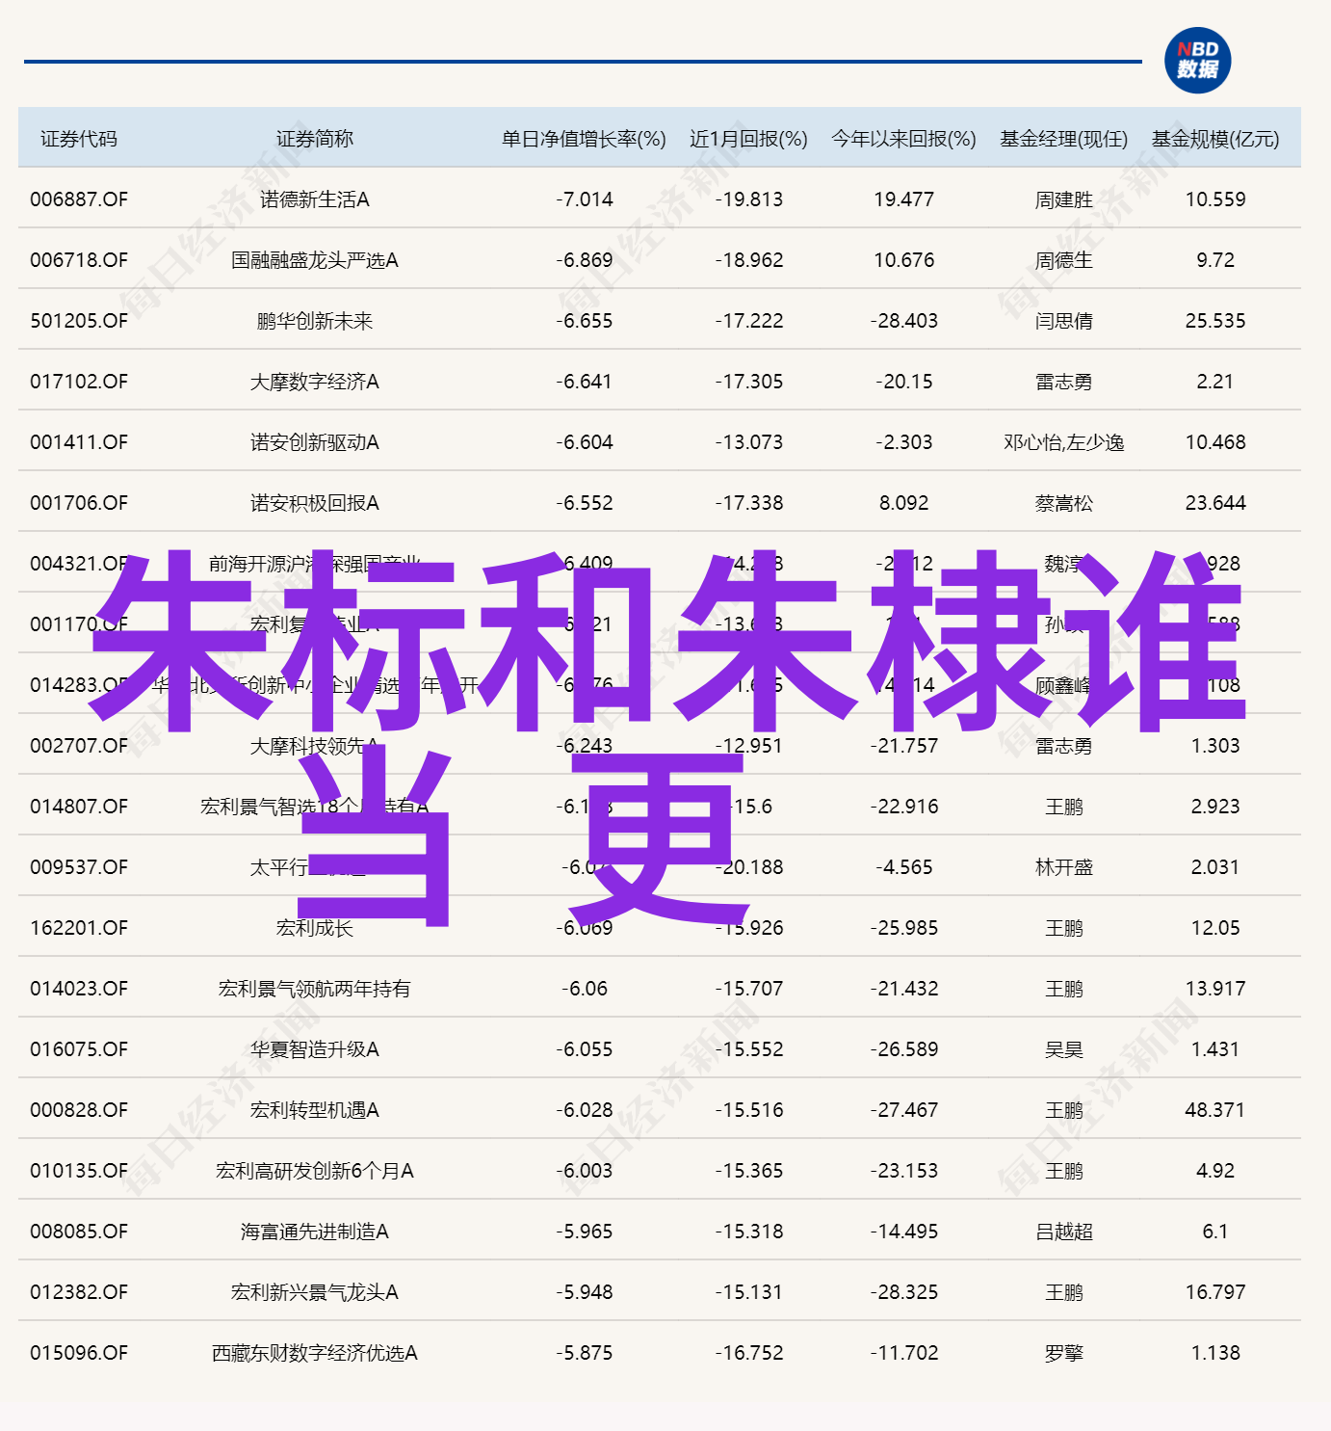Viewport: 1331px width, 1431px height.
Task: Select fund name 诺安积极回报A
Action: click(x=315, y=503)
